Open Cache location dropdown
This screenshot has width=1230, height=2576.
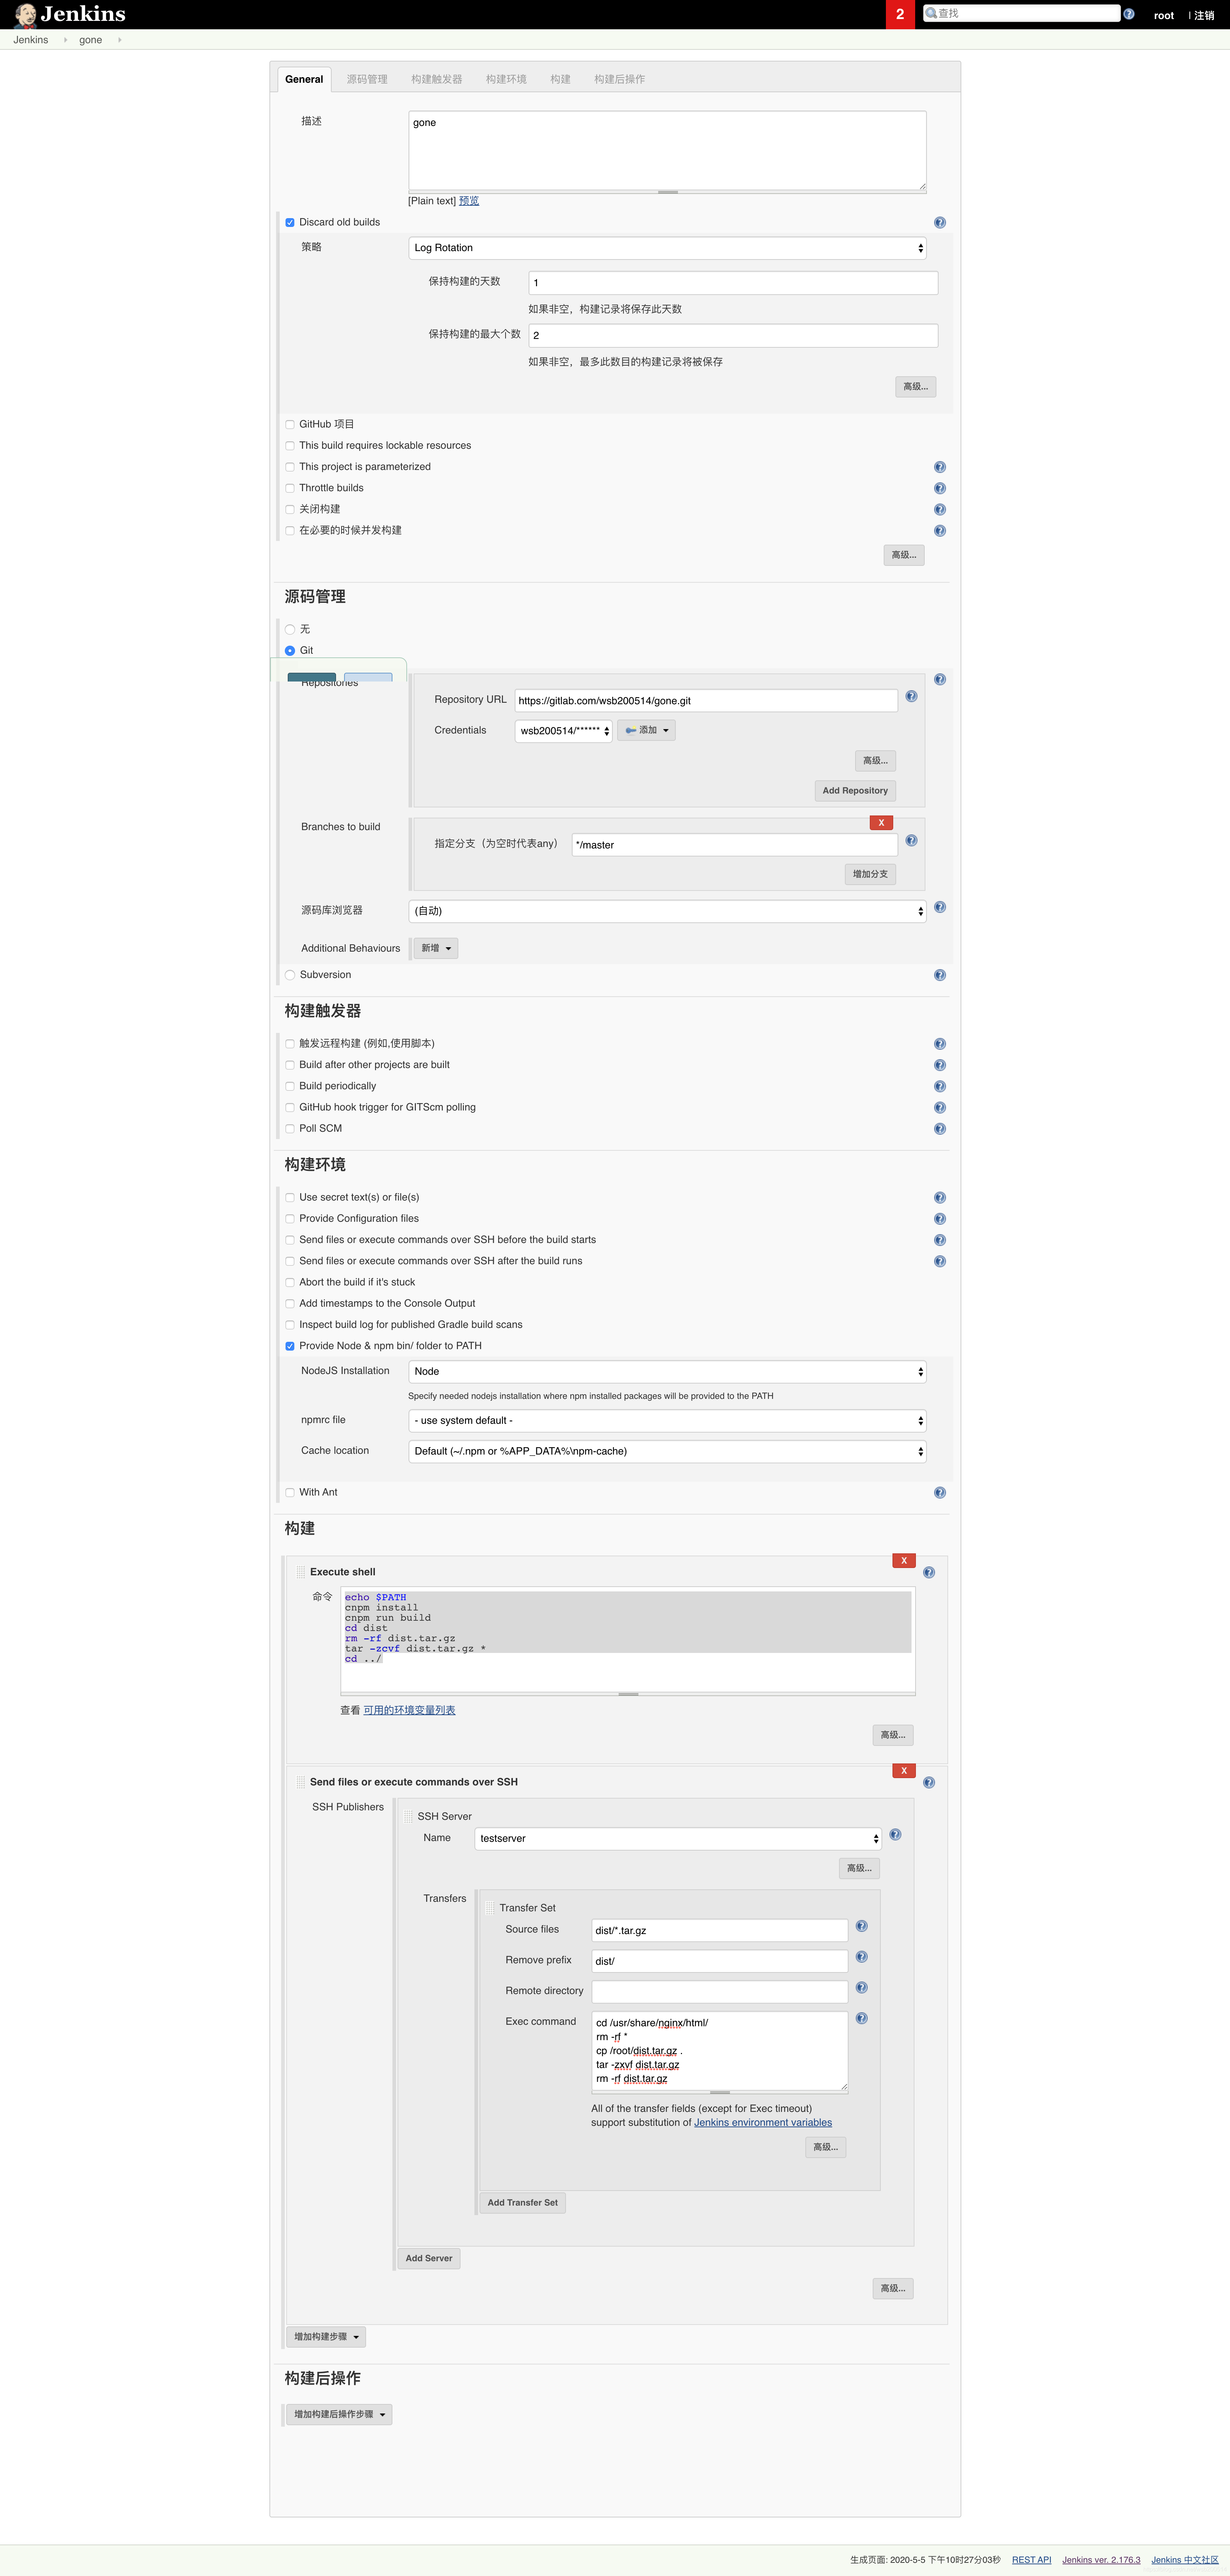667,1452
